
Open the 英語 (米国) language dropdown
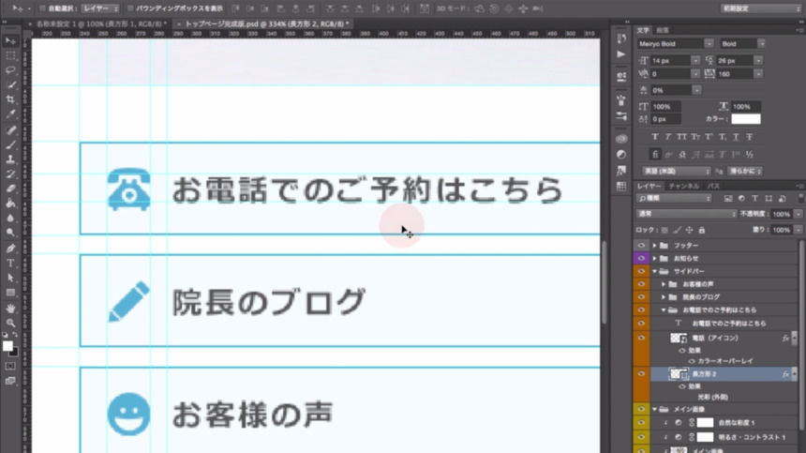point(676,172)
